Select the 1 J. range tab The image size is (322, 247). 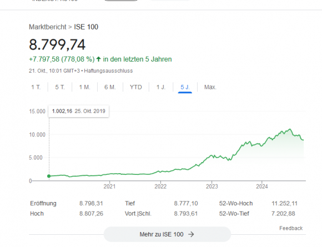(x=161, y=87)
